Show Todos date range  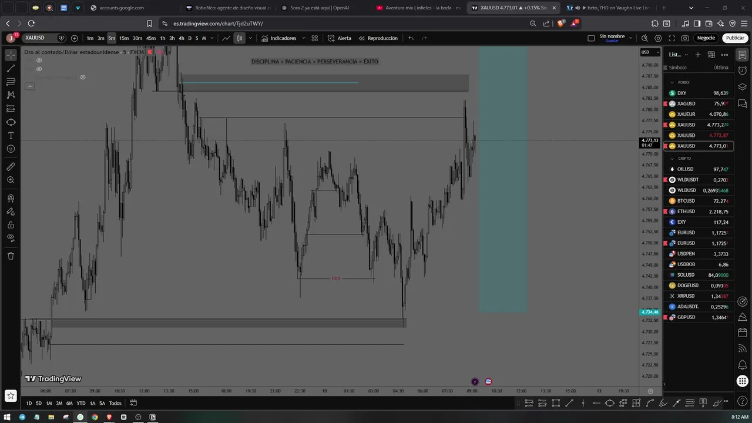115,403
